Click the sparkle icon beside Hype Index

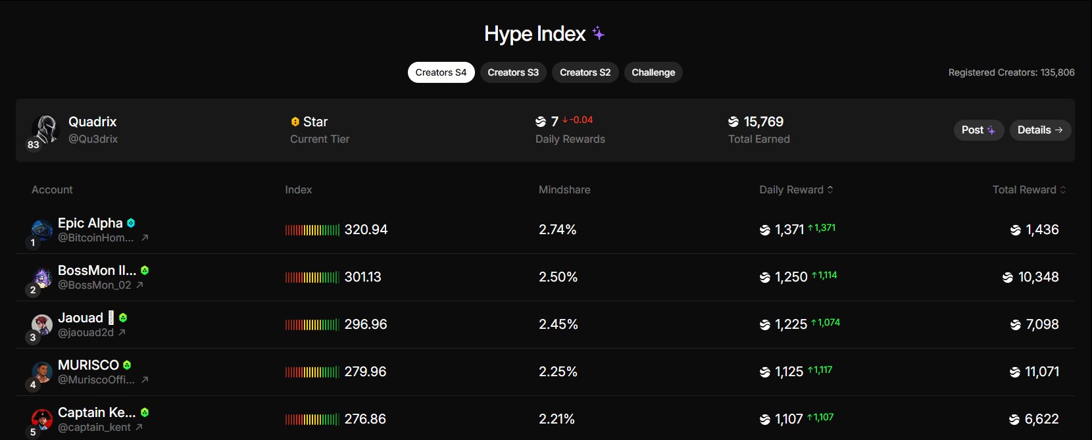pos(598,34)
